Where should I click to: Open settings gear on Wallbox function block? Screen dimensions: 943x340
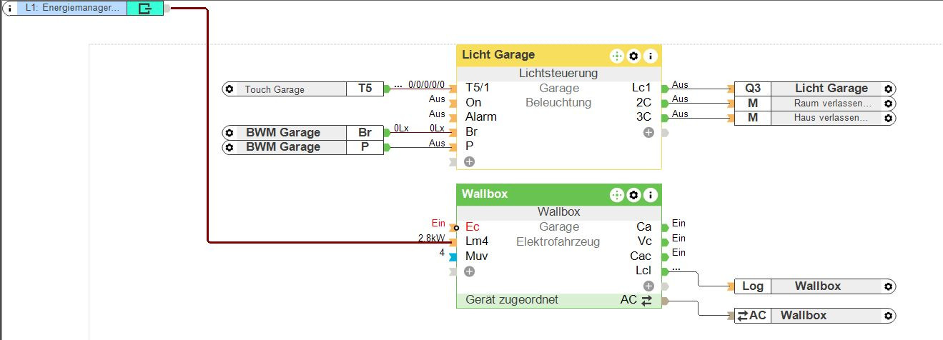click(x=633, y=195)
